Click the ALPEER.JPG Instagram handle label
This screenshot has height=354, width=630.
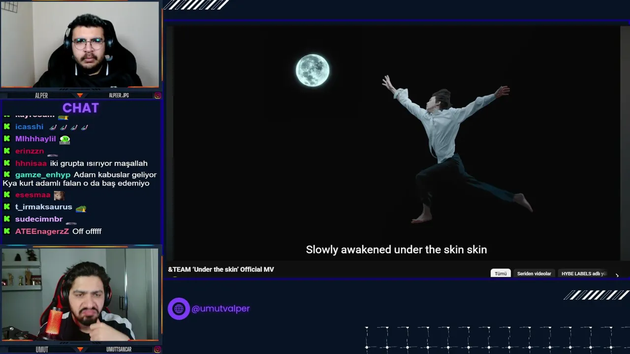pyautogui.click(x=119, y=95)
